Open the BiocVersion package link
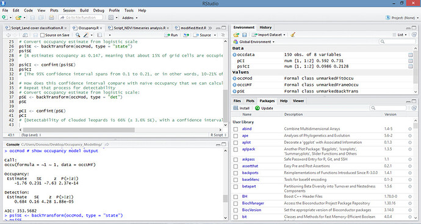This screenshot has height=224, width=421. pyautogui.click(x=251, y=210)
